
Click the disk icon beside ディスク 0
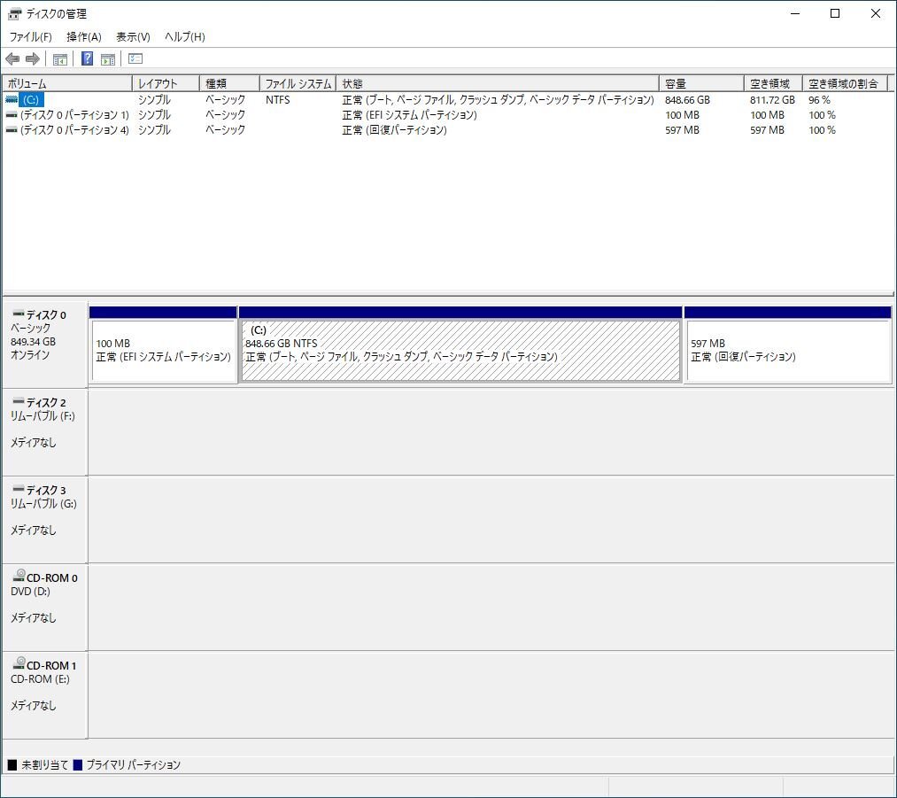click(19, 314)
